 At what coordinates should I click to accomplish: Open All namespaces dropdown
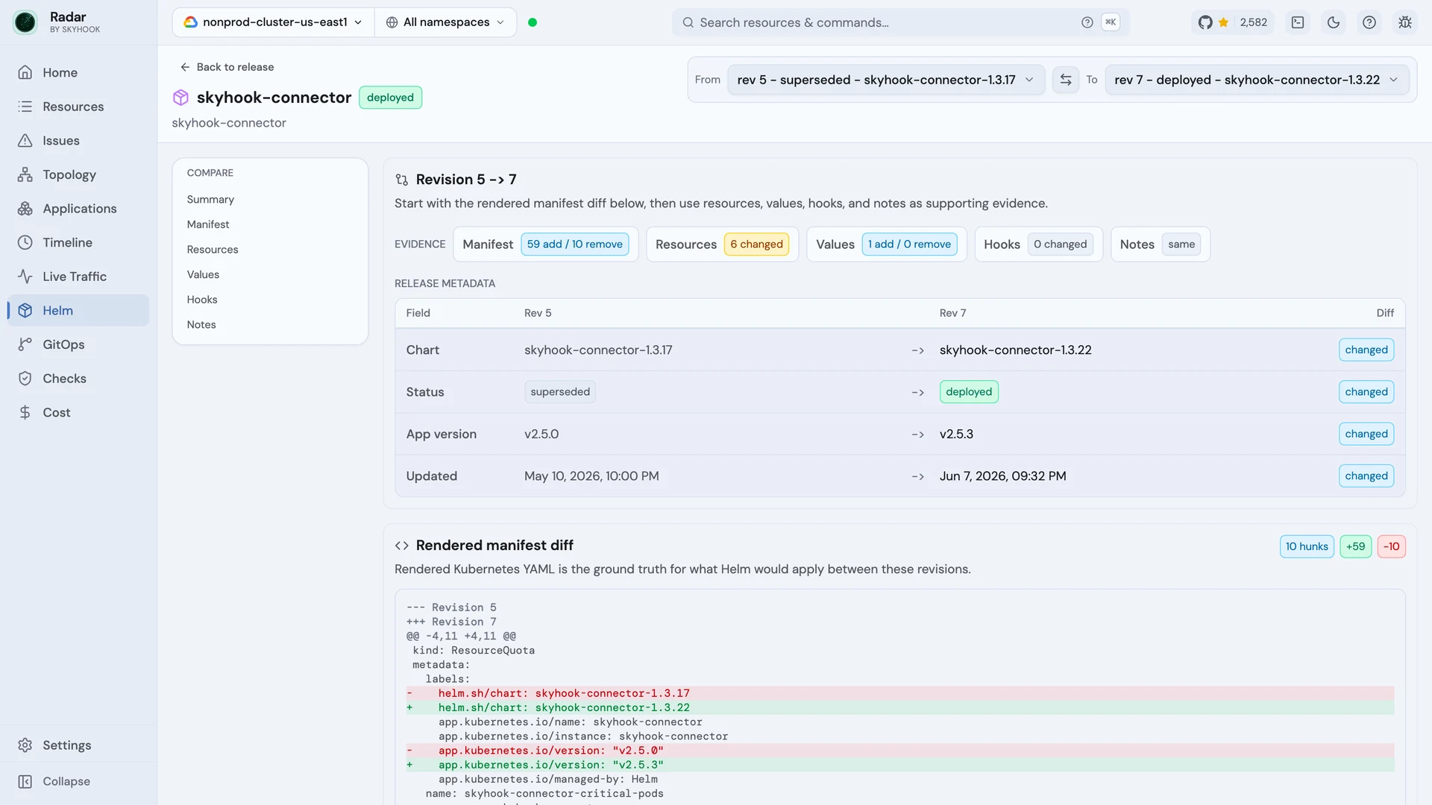445,22
